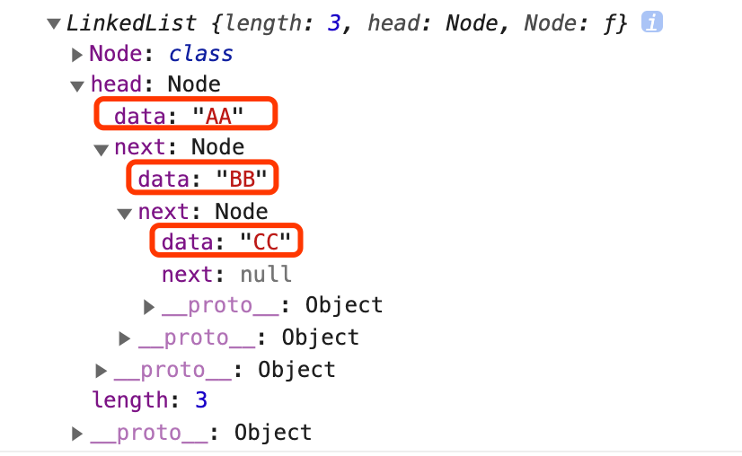Select the data "CC" property
The width and height of the screenshot is (742, 456).
225,241
